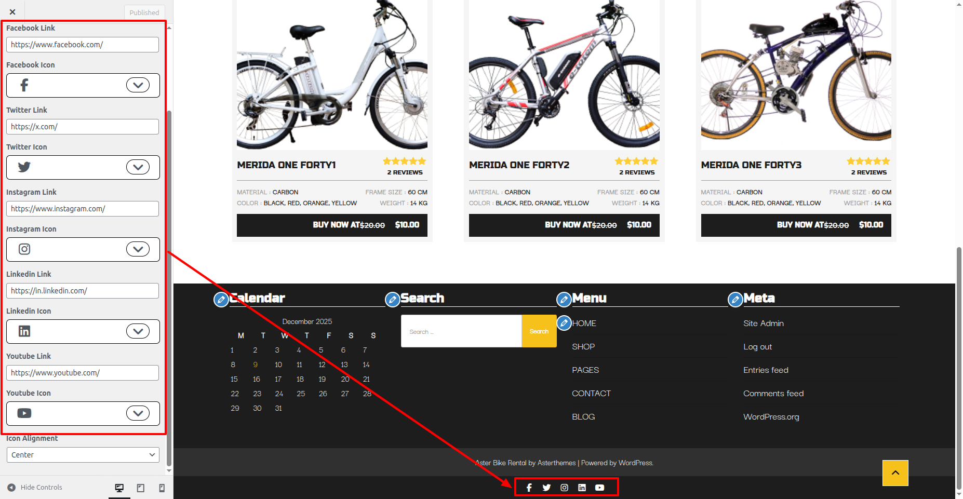This screenshot has width=963, height=499.
Task: Switch to desktop preview mode
Action: tap(119, 488)
